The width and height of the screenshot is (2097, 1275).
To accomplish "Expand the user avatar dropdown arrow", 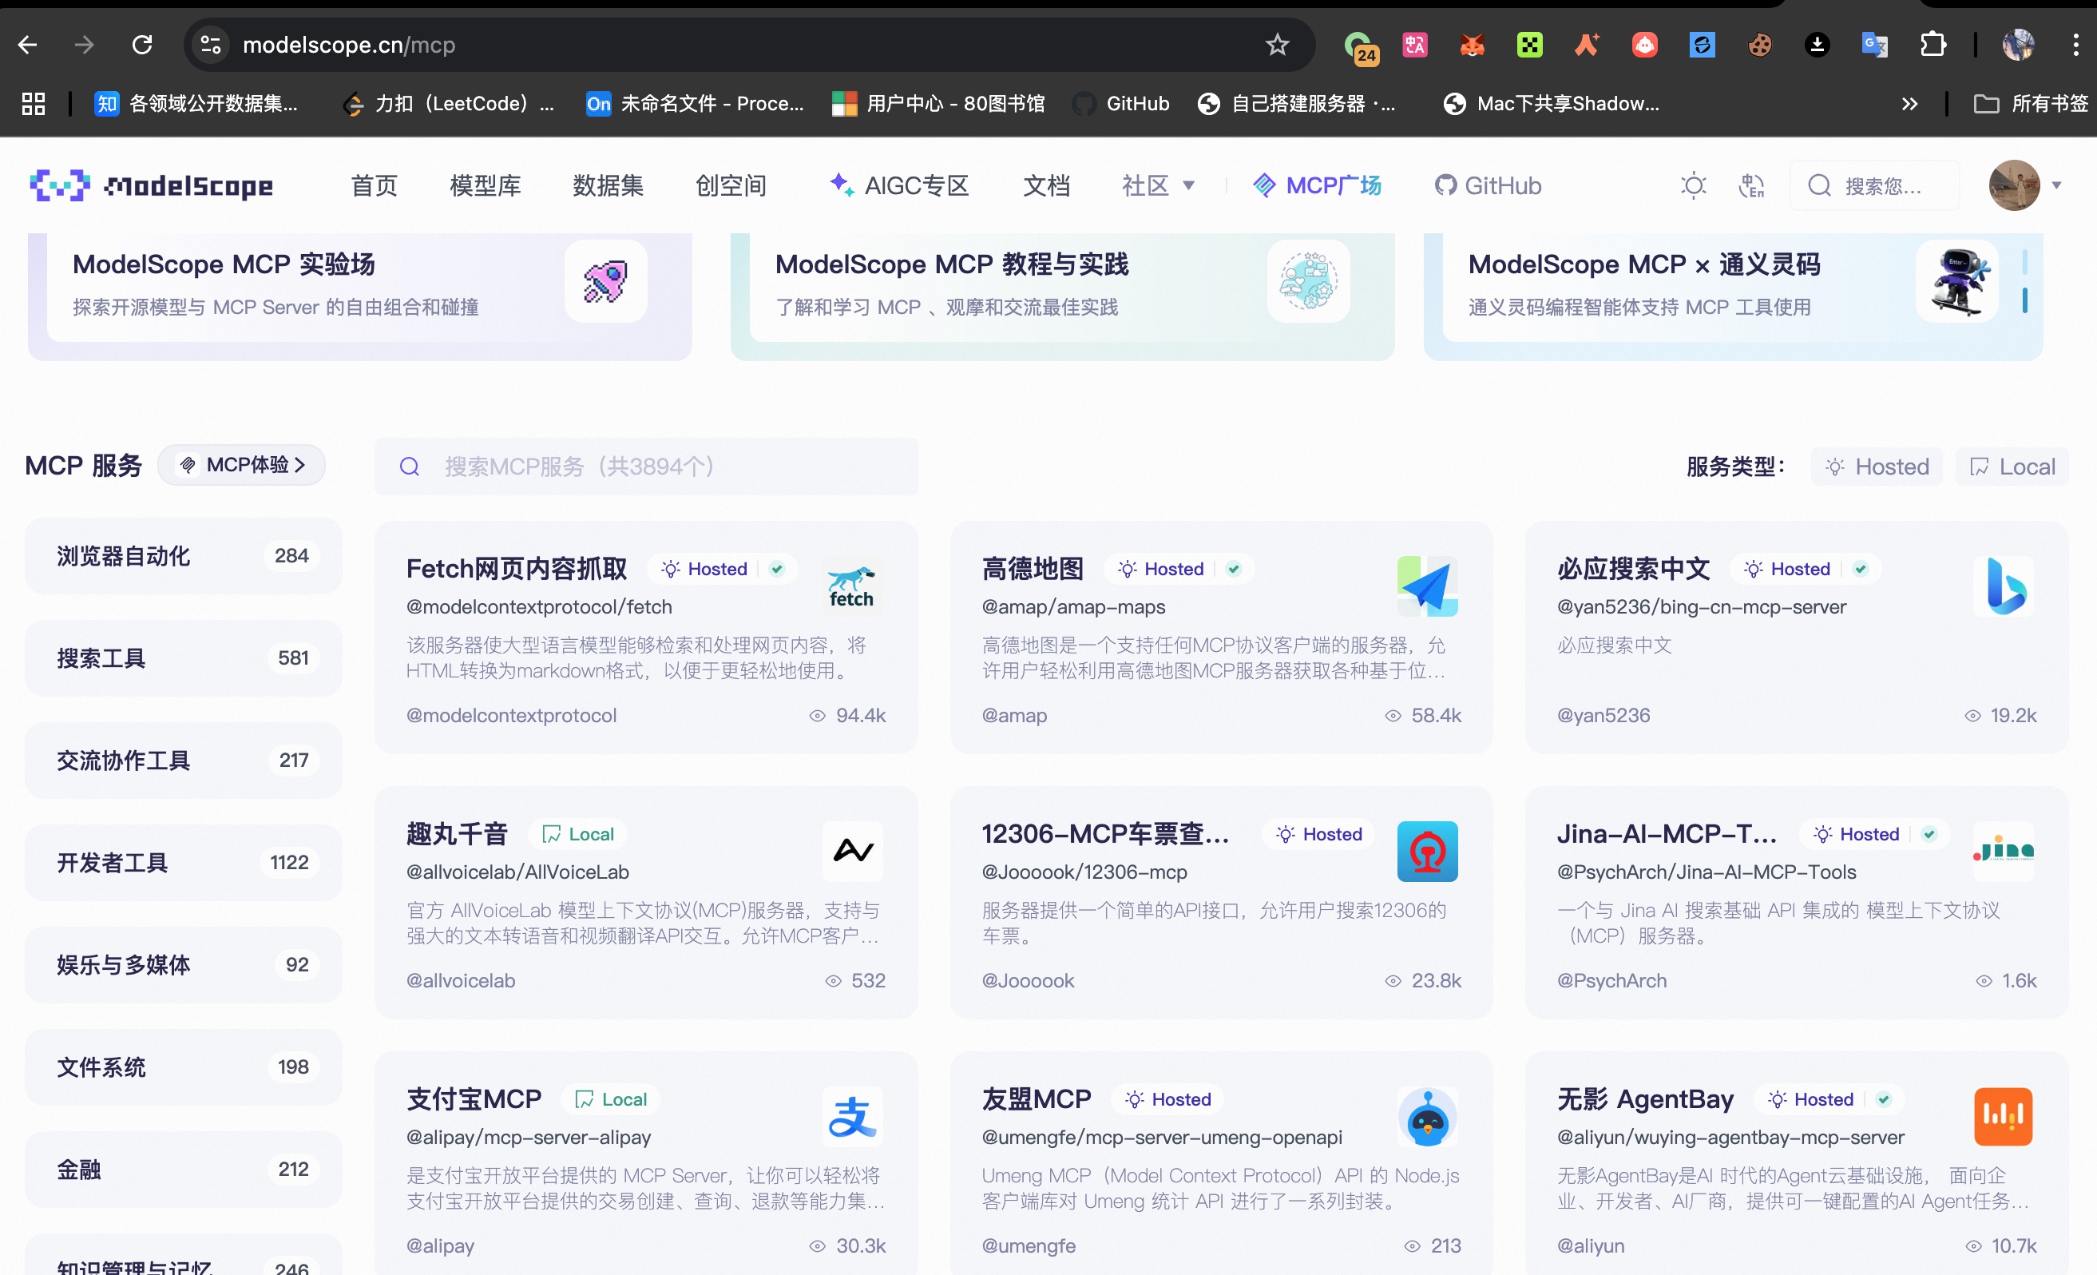I will click(2057, 185).
